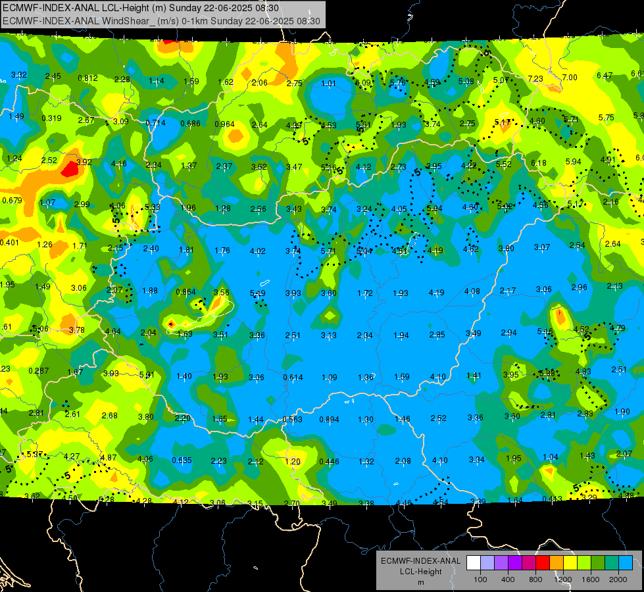
Task: Click legend tick label 800
Action: point(535,580)
